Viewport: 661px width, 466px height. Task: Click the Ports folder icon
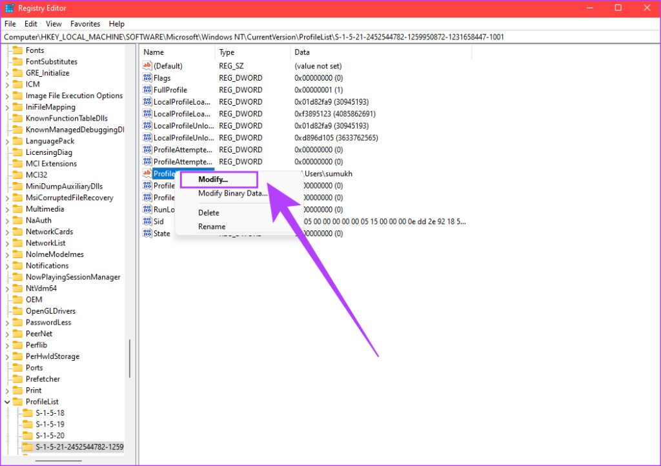(x=17, y=367)
